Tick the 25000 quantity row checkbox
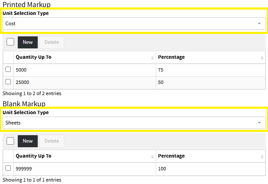The height and width of the screenshot is (184, 268). pyautogui.click(x=8, y=82)
